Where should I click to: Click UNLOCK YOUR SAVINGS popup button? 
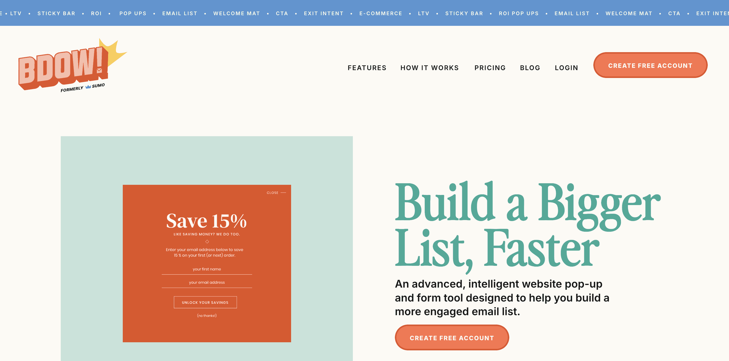pos(206,302)
